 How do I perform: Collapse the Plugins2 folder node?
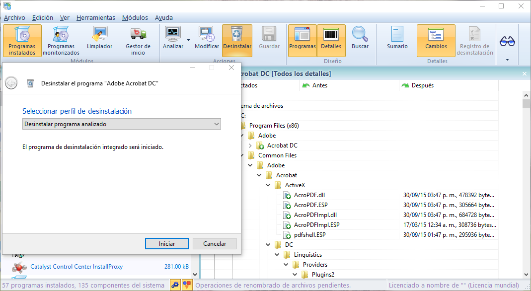click(295, 275)
